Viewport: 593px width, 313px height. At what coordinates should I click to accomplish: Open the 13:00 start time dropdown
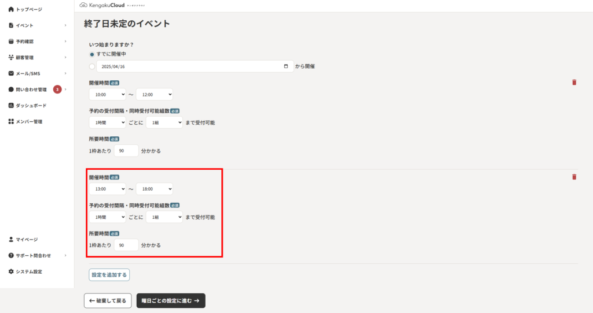point(107,189)
